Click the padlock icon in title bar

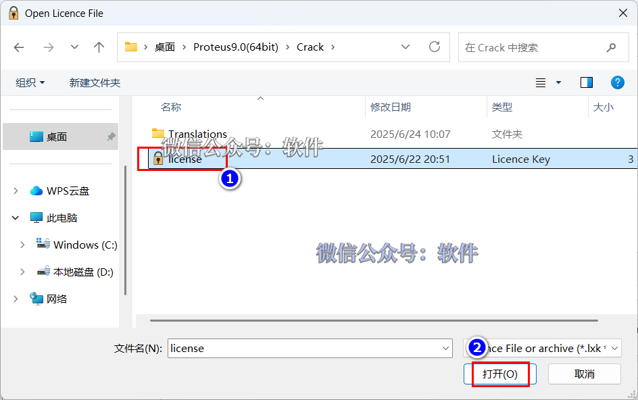tap(14, 13)
